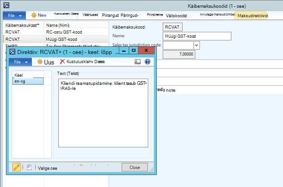Click the RCVAT. cell in first row

13,32
